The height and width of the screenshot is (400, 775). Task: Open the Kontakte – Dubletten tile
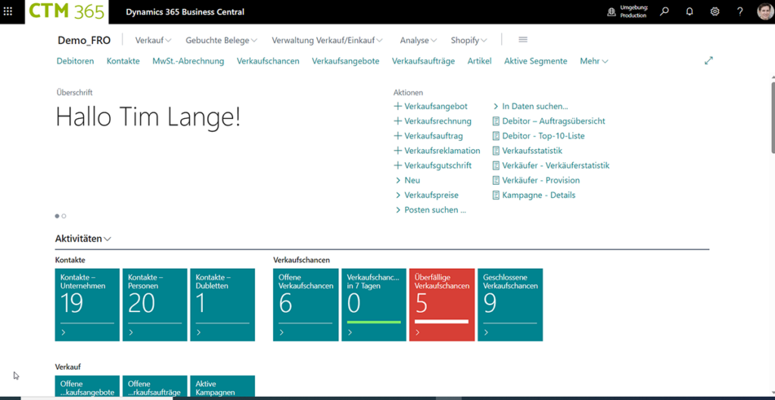(223, 305)
